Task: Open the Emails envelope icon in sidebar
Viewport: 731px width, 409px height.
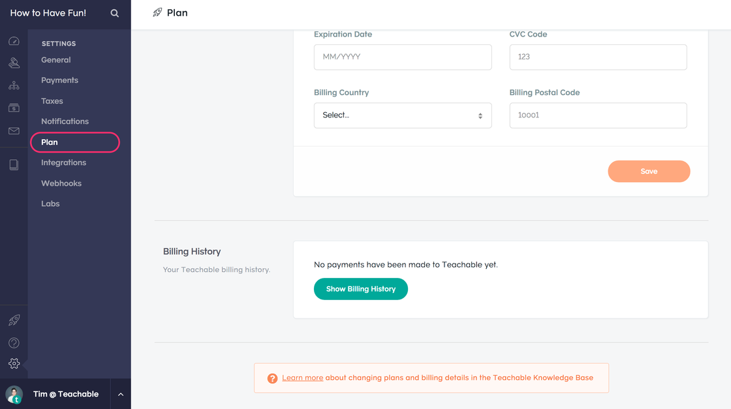Action: (x=14, y=131)
